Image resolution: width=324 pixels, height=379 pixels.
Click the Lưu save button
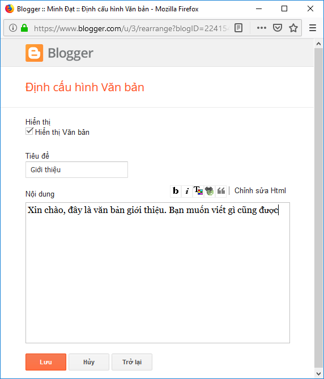point(46,362)
